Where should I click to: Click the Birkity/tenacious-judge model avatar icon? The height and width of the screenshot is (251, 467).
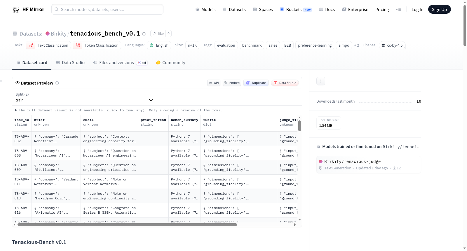coord(321,162)
